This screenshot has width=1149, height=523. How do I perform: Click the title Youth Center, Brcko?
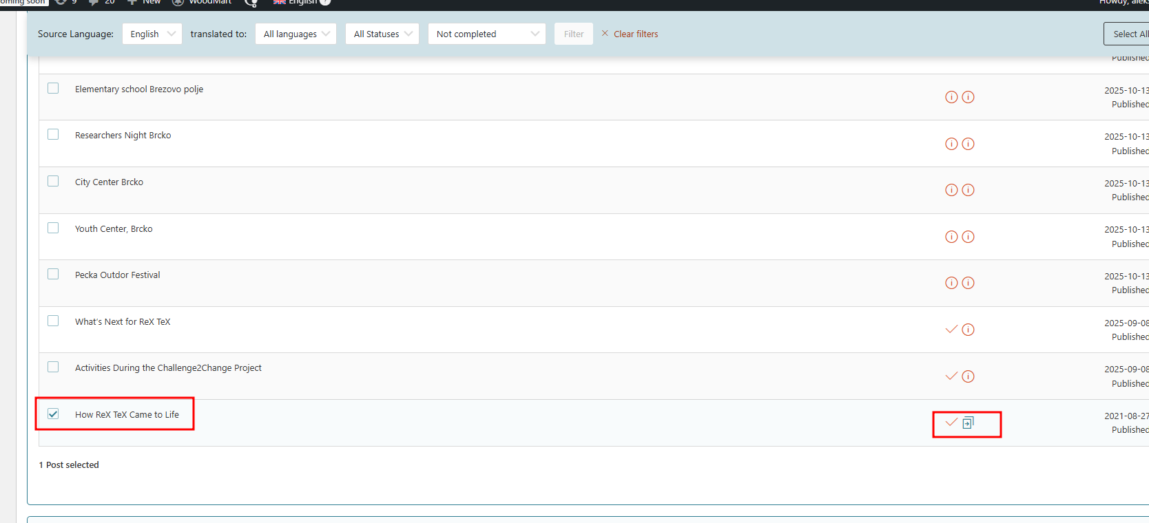pyautogui.click(x=114, y=229)
